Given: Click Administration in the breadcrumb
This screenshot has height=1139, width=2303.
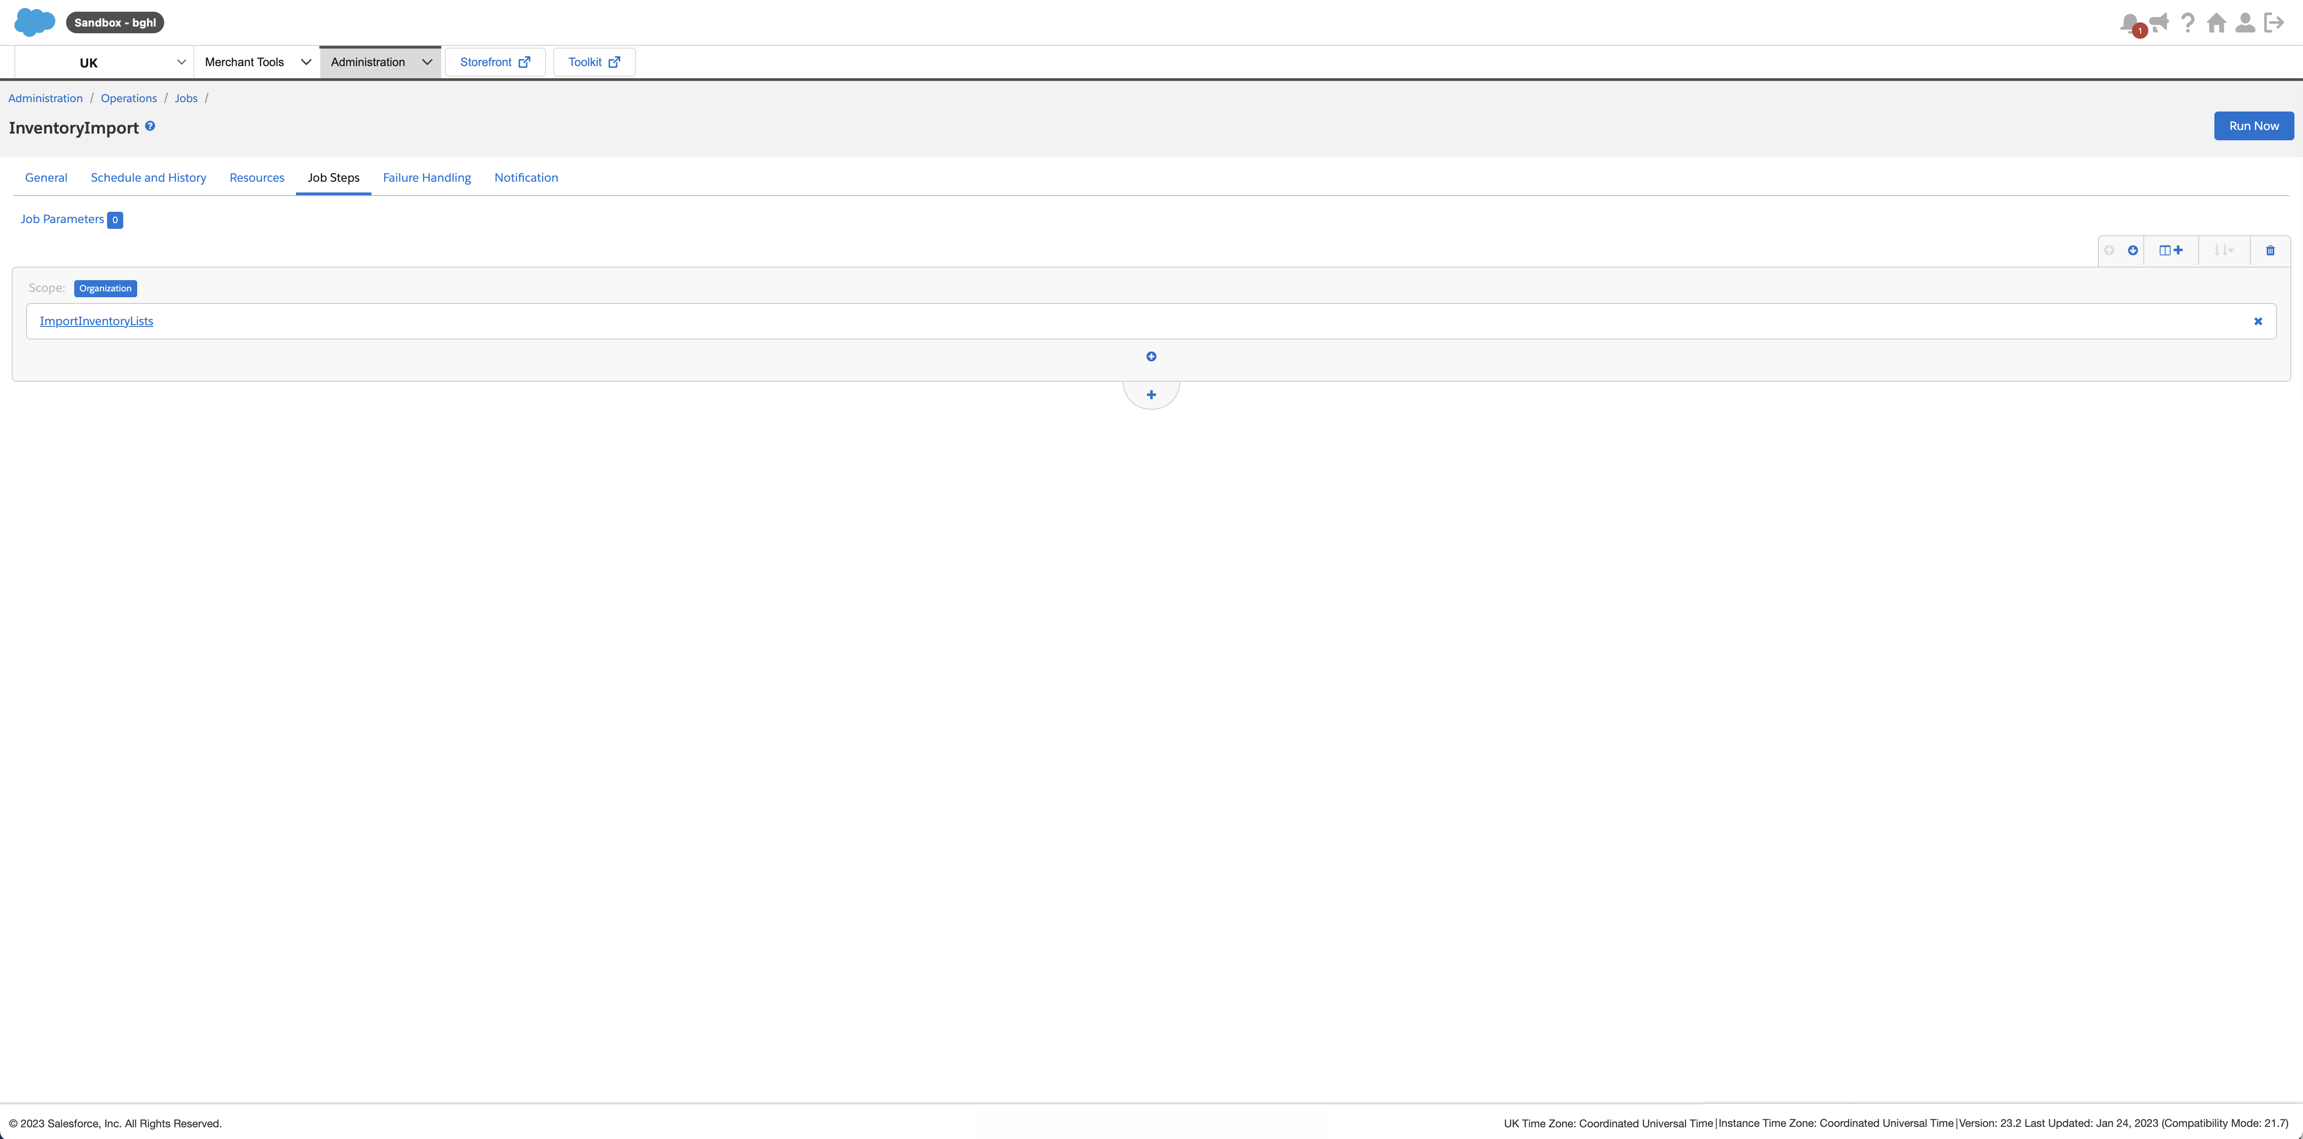Looking at the screenshot, I should click(45, 98).
